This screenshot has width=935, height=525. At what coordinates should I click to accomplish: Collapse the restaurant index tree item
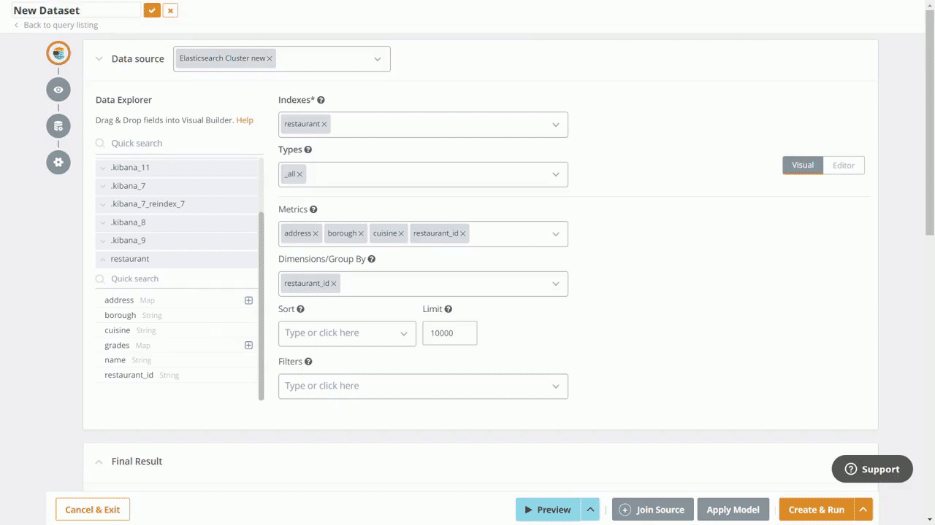tap(102, 260)
